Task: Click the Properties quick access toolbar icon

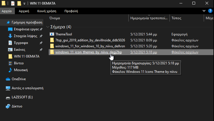Action: point(13,3)
